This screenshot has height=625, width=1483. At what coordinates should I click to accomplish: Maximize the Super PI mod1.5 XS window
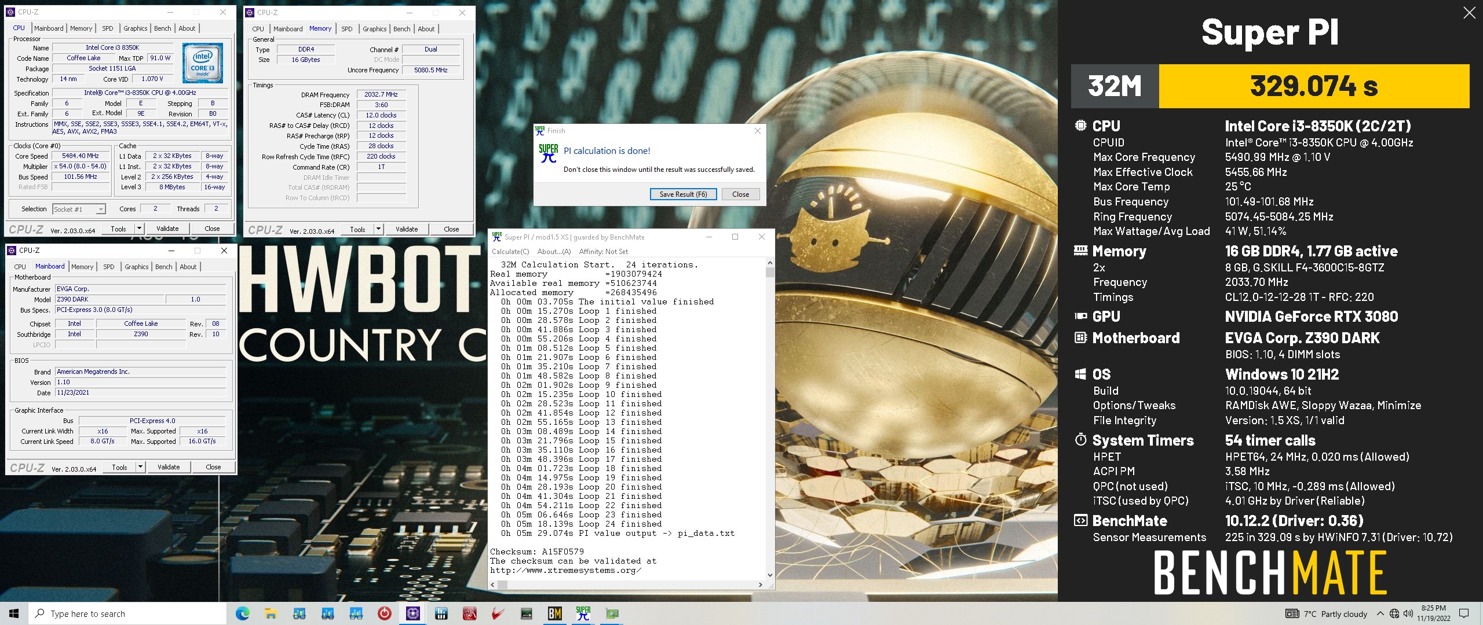pos(735,237)
